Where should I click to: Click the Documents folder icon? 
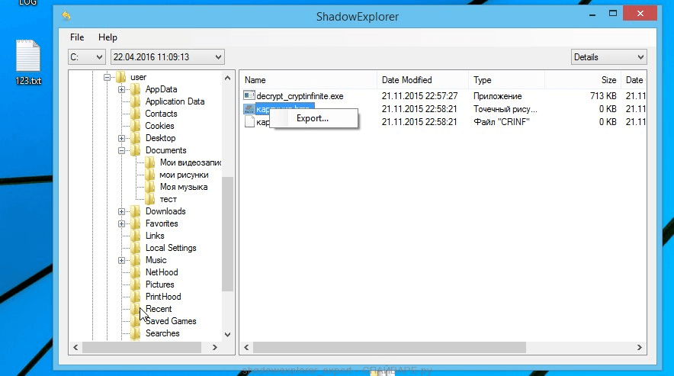(x=136, y=150)
